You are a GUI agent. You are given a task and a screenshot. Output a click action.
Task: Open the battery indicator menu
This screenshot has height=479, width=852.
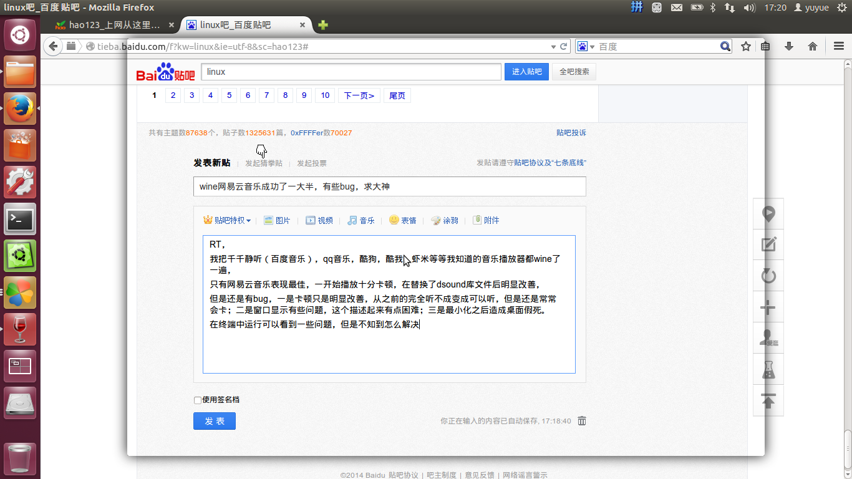[x=697, y=7]
